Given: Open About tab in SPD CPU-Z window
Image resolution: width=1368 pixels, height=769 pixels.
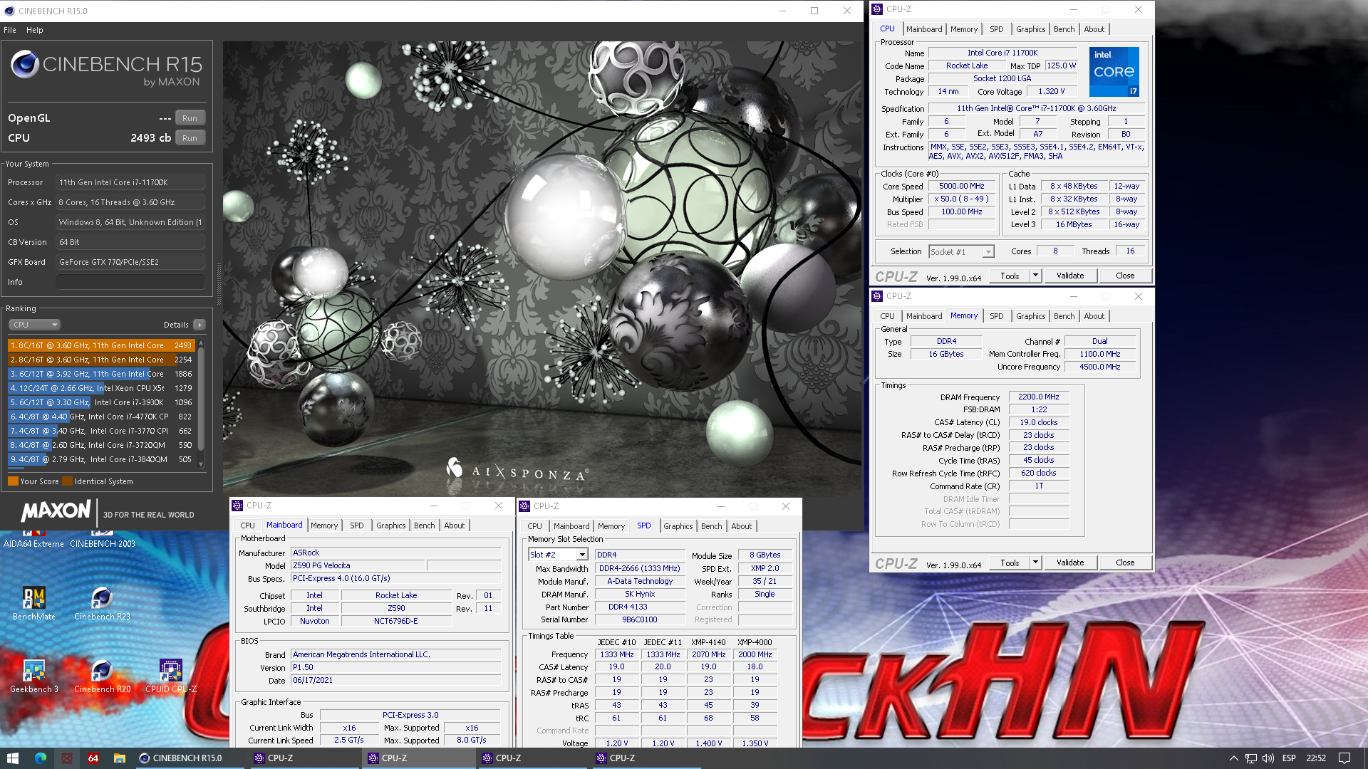Looking at the screenshot, I should click(741, 526).
